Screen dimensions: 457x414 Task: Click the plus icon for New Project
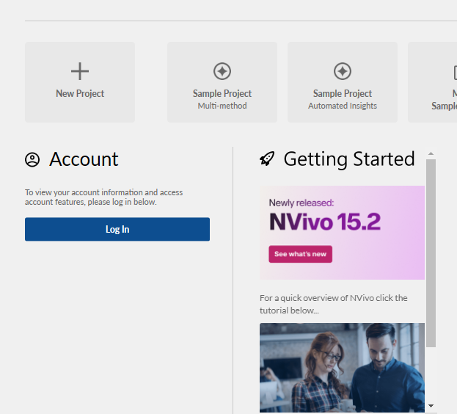(x=80, y=71)
